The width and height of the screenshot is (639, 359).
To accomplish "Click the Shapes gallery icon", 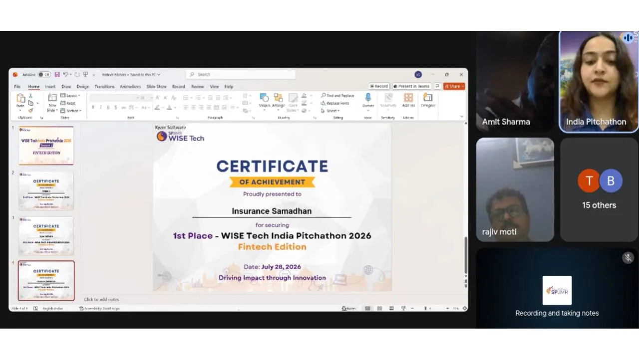I will pyautogui.click(x=264, y=98).
